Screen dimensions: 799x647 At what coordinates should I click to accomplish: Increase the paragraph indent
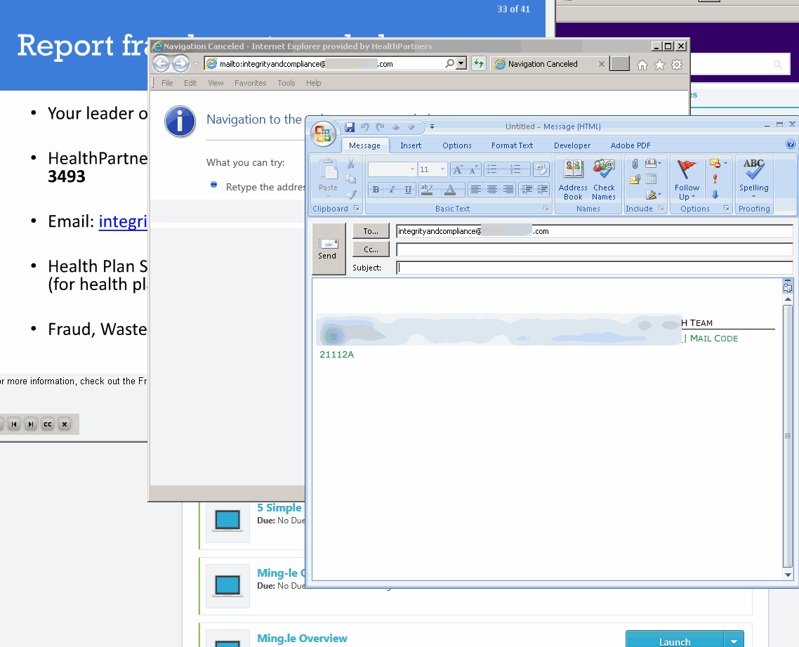pyautogui.click(x=543, y=190)
